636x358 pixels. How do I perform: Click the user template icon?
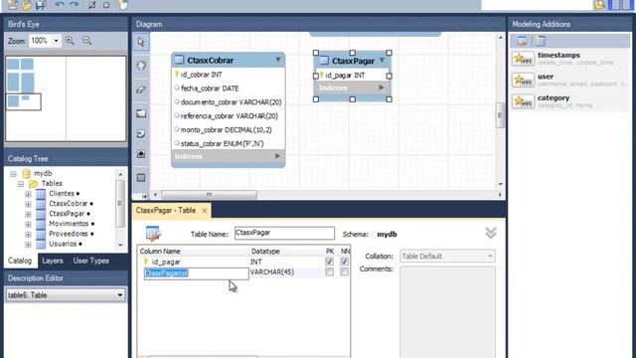[x=523, y=81]
